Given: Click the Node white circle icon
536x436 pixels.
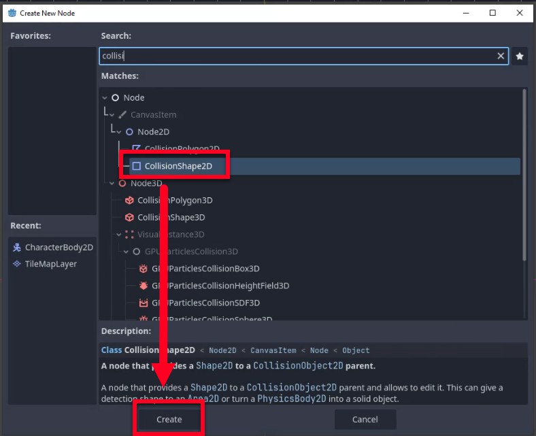Looking at the screenshot, I should pos(115,98).
